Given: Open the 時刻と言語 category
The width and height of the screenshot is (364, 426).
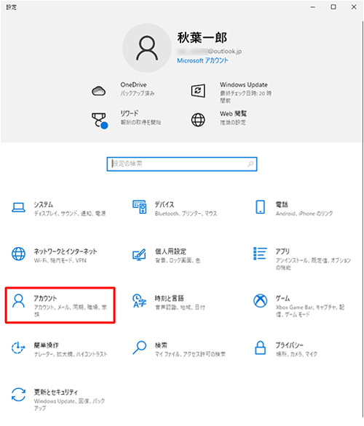Looking at the screenshot, I should pos(180,302).
